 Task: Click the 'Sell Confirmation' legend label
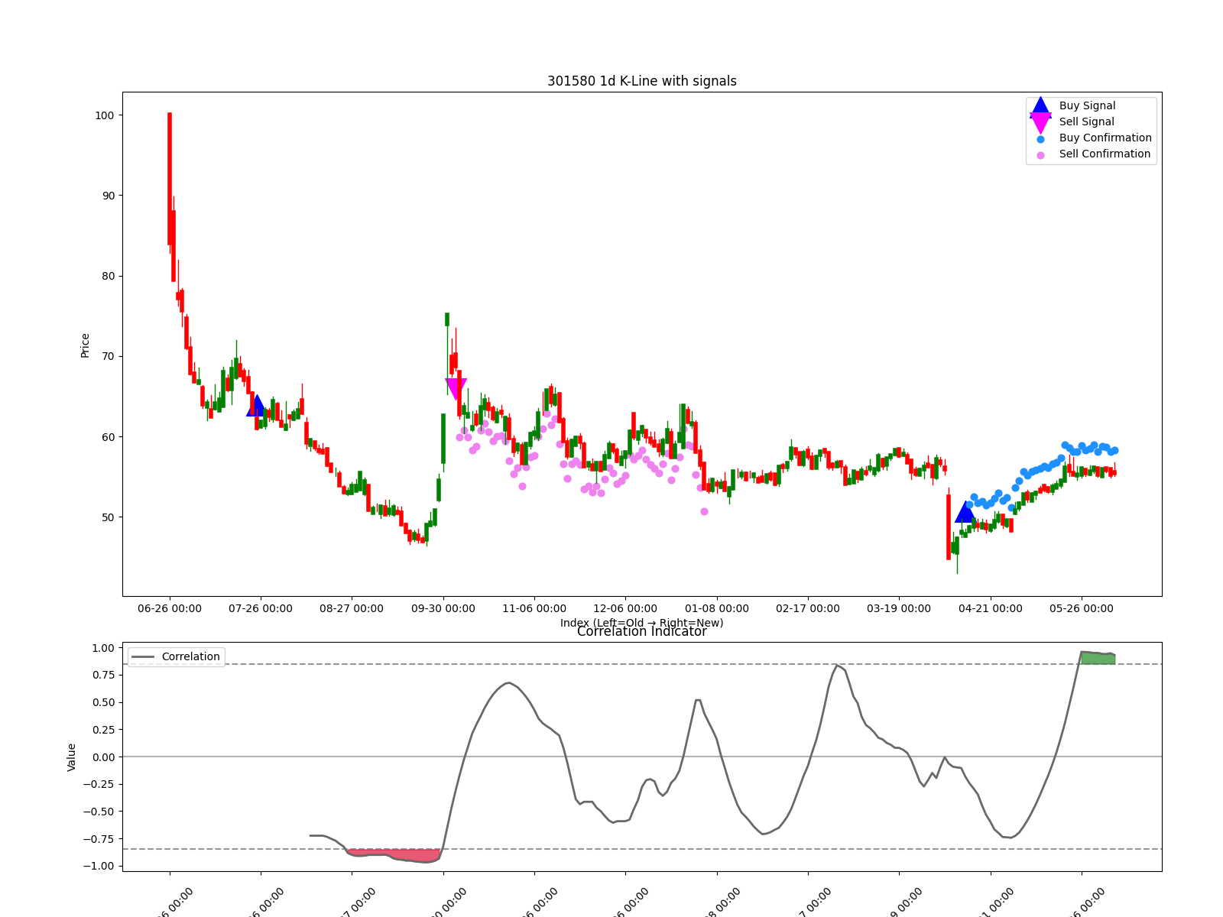[x=1105, y=154]
